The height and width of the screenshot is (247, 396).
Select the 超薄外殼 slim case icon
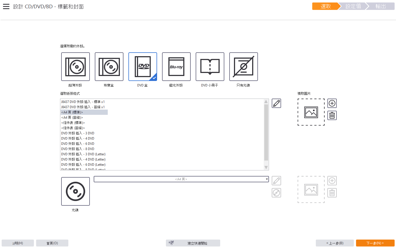[x=75, y=67]
